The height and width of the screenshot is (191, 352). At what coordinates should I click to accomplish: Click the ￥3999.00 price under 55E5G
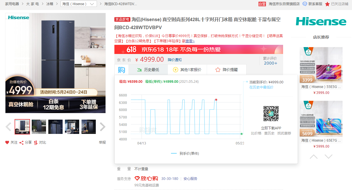321,93
